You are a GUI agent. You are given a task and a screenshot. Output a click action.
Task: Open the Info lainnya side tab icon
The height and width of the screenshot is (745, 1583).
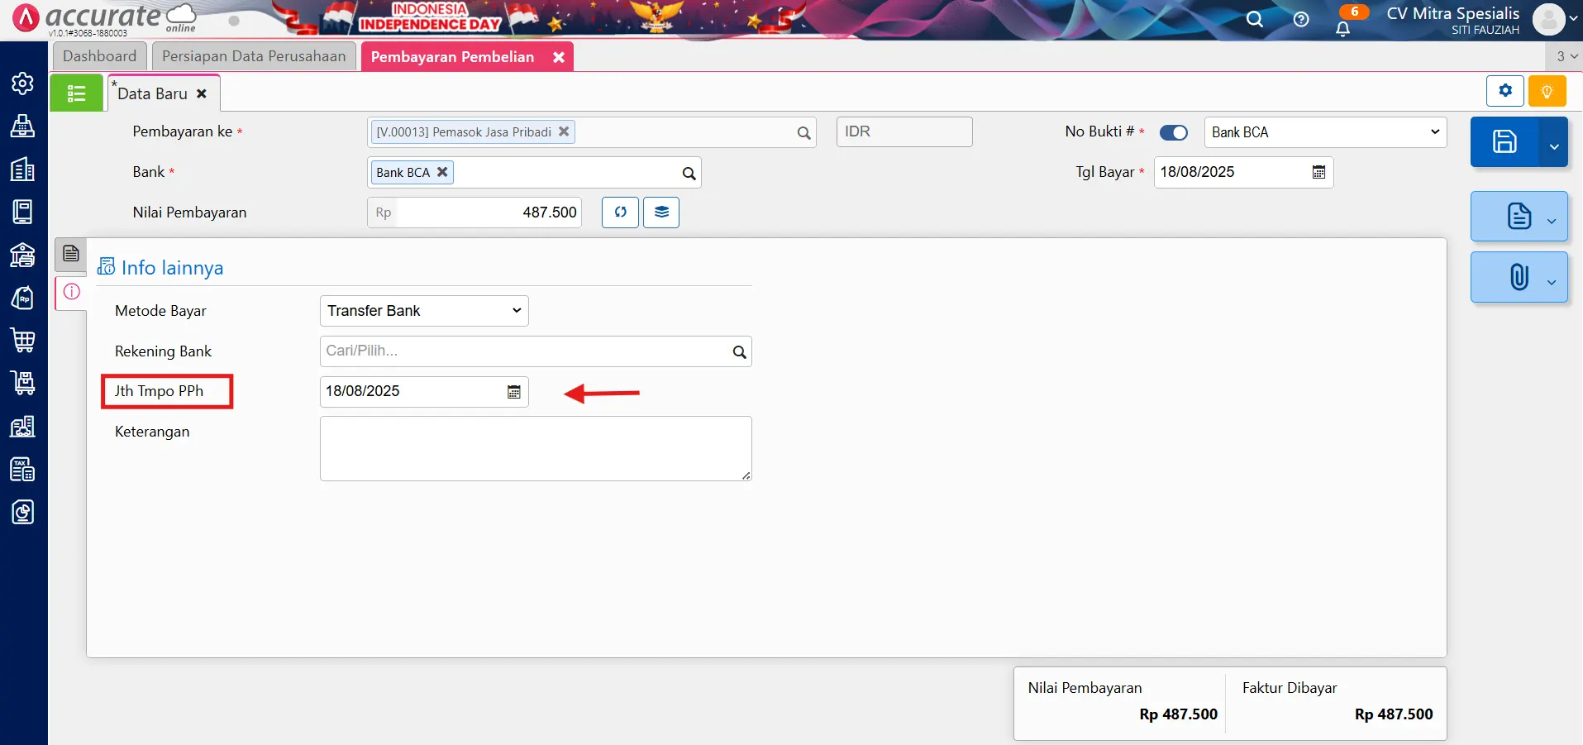point(72,292)
